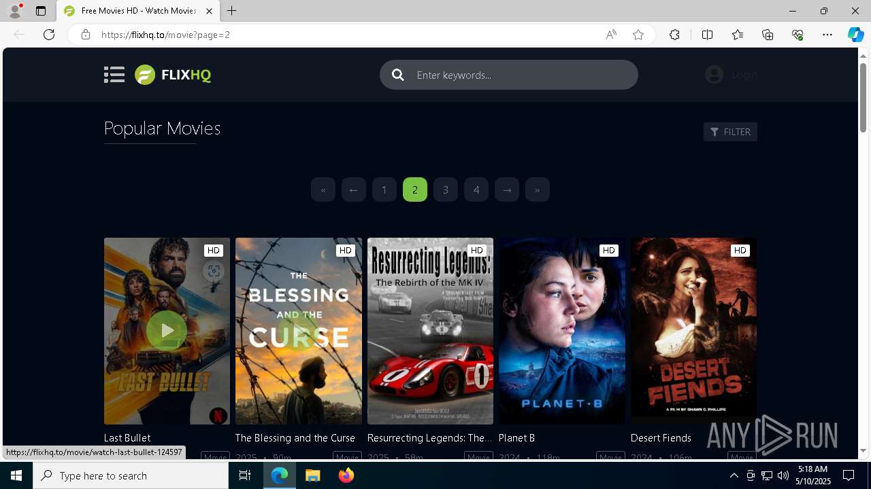Select pagination page 1
Screen dimensions: 871x489
[x=384, y=189]
